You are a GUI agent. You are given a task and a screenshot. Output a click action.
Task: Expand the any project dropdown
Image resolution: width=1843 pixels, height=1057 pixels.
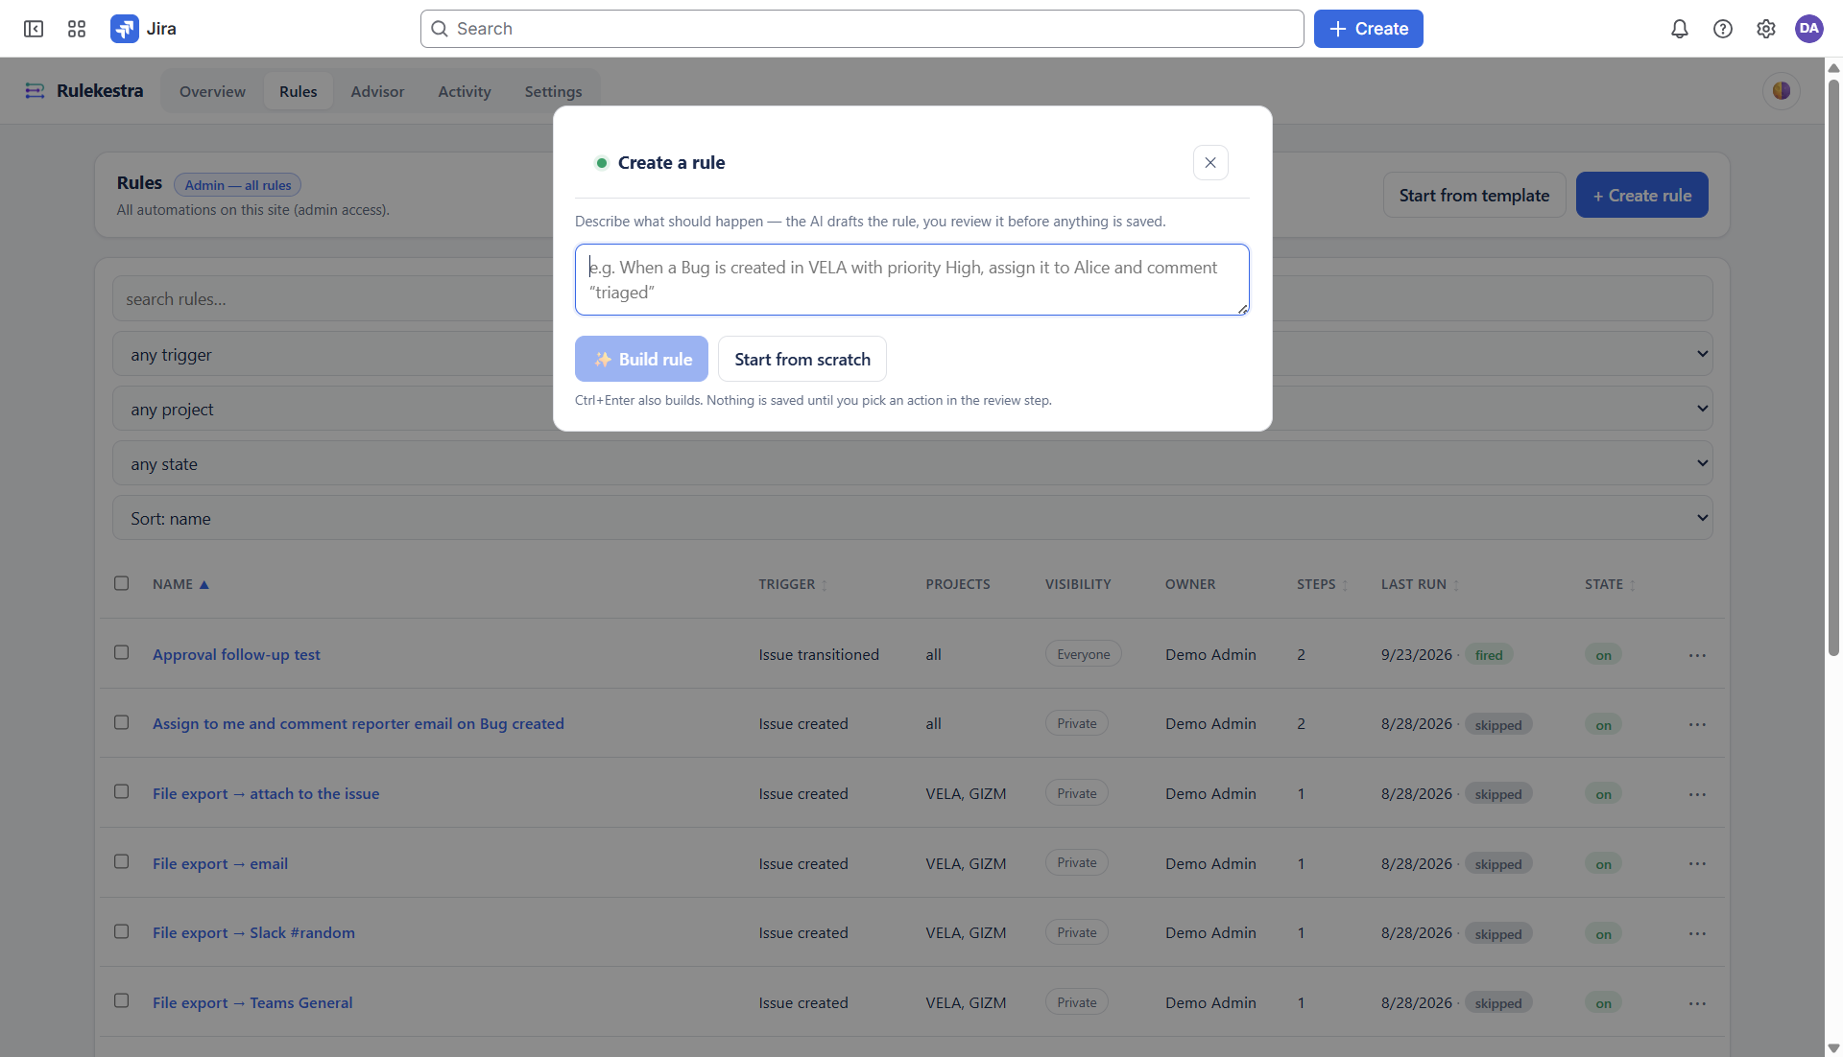[913, 409]
